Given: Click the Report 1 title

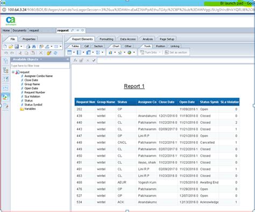Looking at the screenshot, I should [x=134, y=86].
